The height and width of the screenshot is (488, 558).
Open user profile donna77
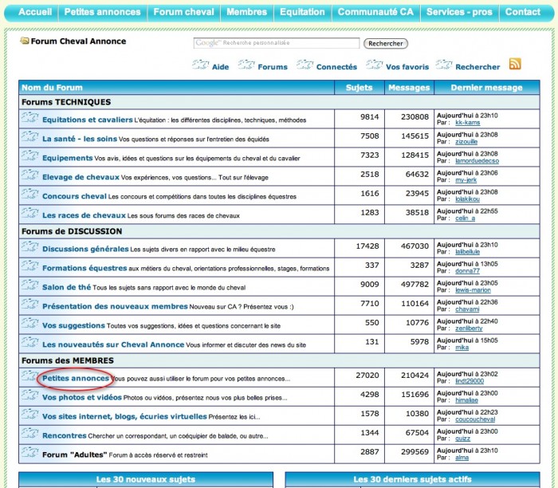click(x=467, y=271)
